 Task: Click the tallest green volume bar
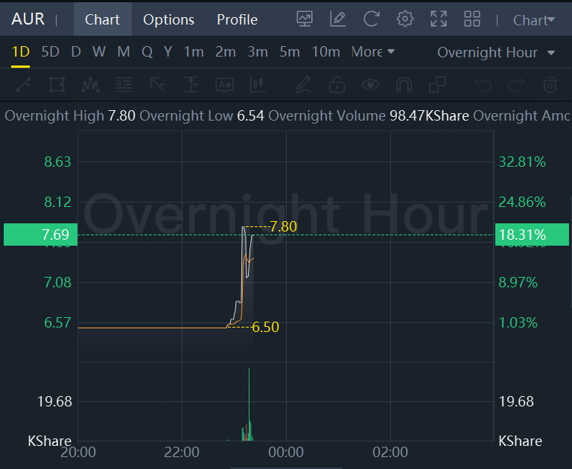[250, 404]
